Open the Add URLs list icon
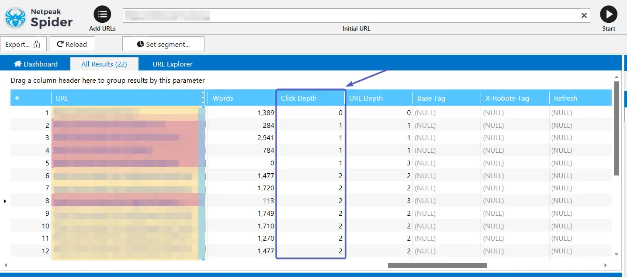Viewport: 627px width, 277px height. [x=102, y=14]
